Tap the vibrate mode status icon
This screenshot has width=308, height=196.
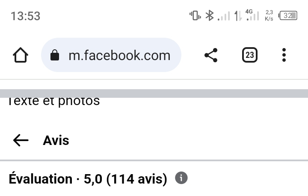[195, 16]
